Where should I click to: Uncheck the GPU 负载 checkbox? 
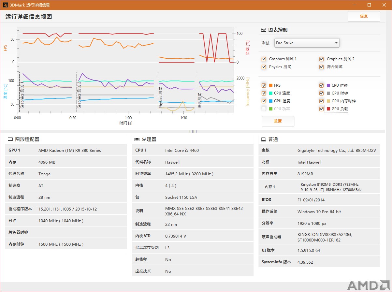point(321,109)
